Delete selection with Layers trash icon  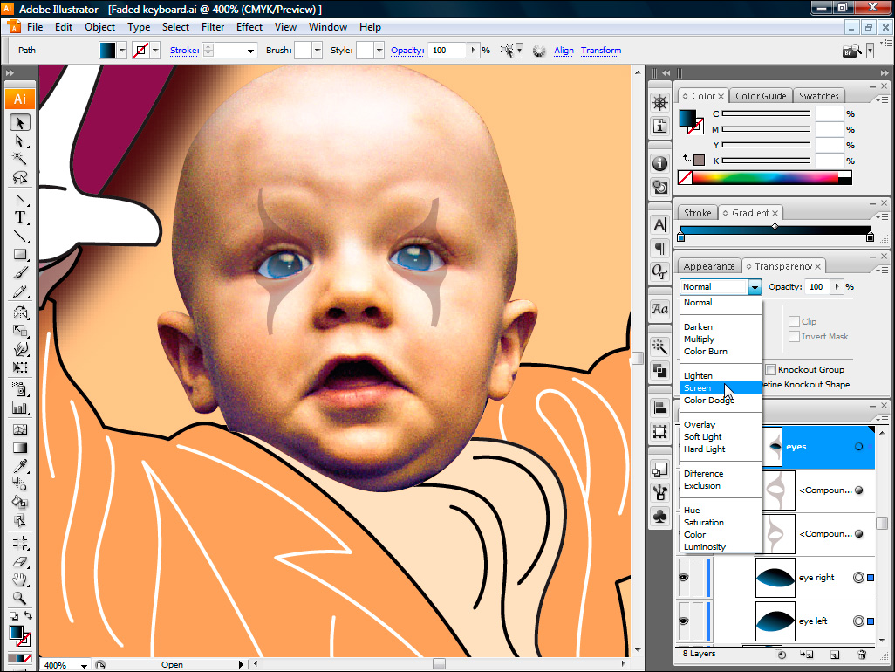862,654
